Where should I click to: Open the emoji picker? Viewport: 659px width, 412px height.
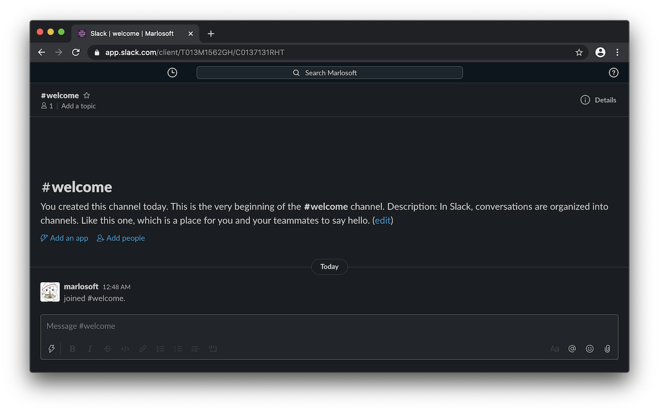click(589, 349)
